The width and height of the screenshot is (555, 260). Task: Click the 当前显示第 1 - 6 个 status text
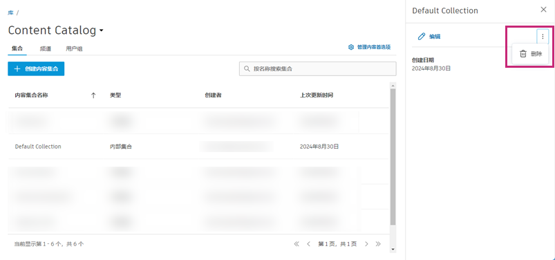click(49, 243)
